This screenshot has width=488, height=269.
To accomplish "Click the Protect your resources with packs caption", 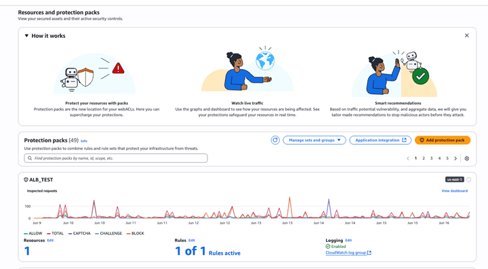I will pos(96,103).
